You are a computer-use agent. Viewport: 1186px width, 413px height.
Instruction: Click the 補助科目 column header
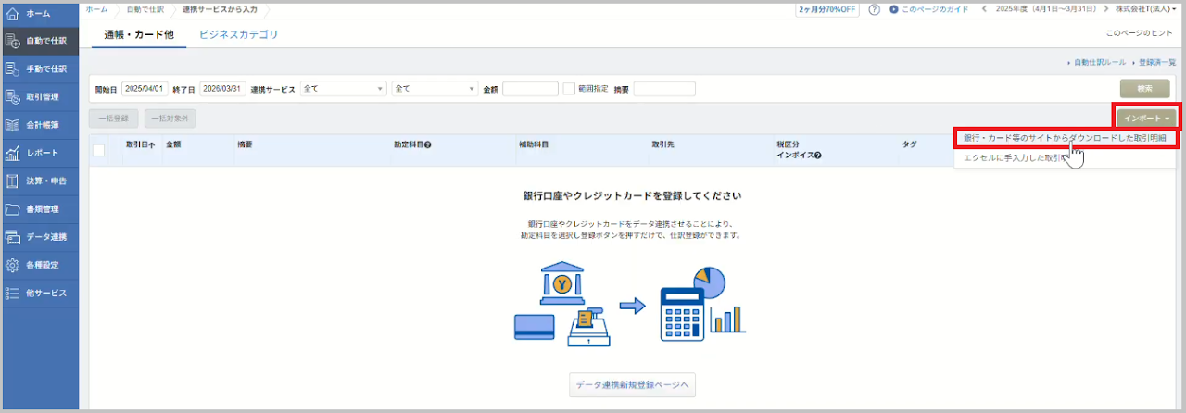[534, 145]
